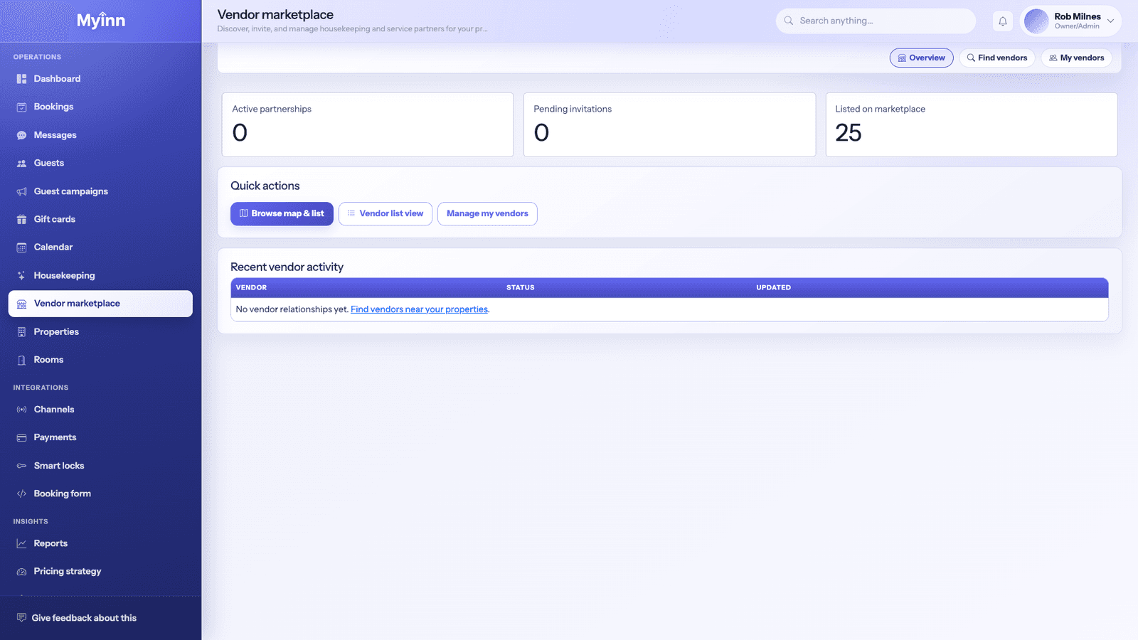Click Rob Milnes profile avatar
1138x640 pixels.
point(1036,21)
